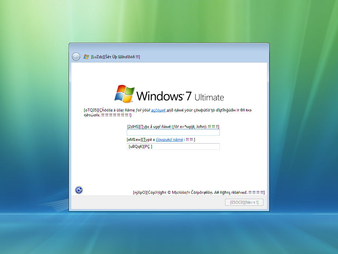Open the Ease of Access button
Image resolution: width=338 pixels, height=254 pixels.
(x=79, y=190)
